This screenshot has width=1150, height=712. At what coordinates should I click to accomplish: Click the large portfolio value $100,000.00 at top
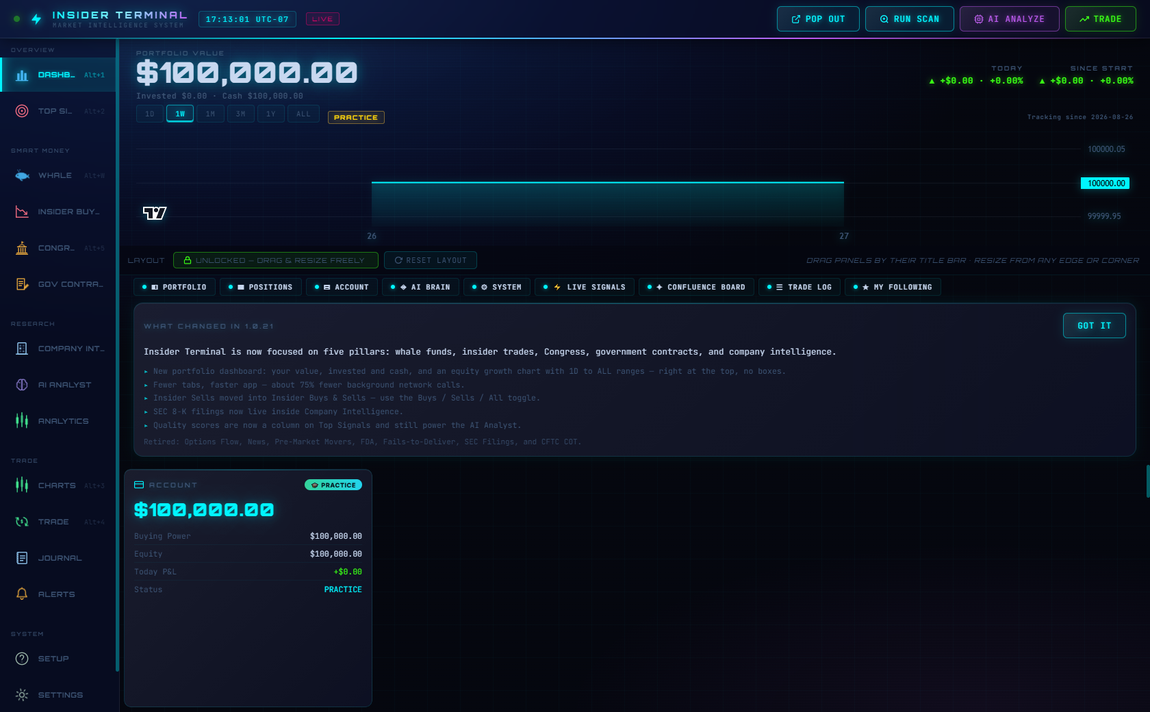tap(246, 73)
